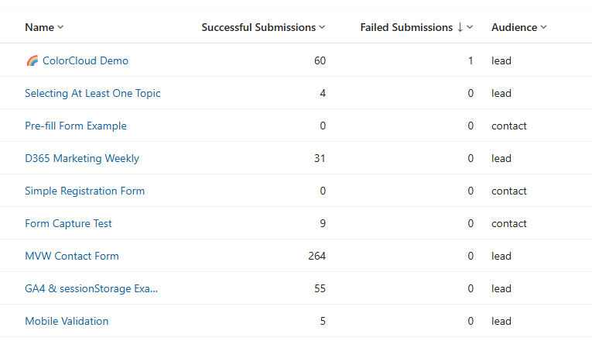Open the Form Capture Test link
The image size is (592, 348).
[x=68, y=223]
